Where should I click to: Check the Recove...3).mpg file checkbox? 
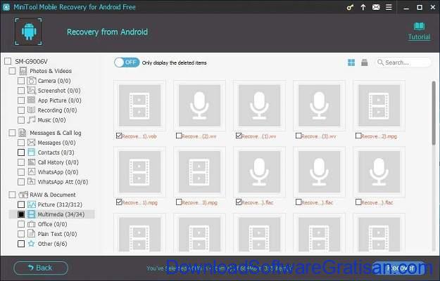click(179, 202)
